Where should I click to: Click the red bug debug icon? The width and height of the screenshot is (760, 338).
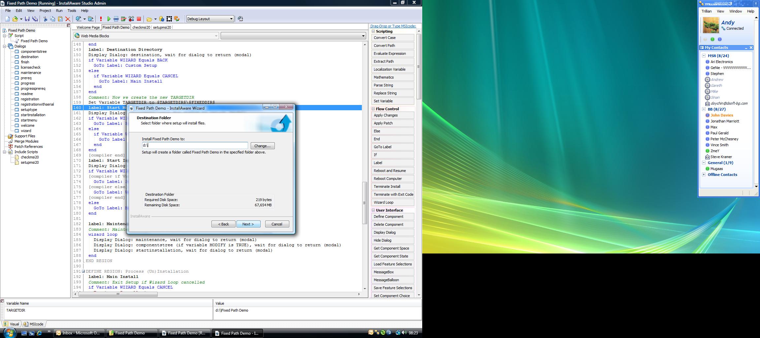pyautogui.click(x=131, y=19)
